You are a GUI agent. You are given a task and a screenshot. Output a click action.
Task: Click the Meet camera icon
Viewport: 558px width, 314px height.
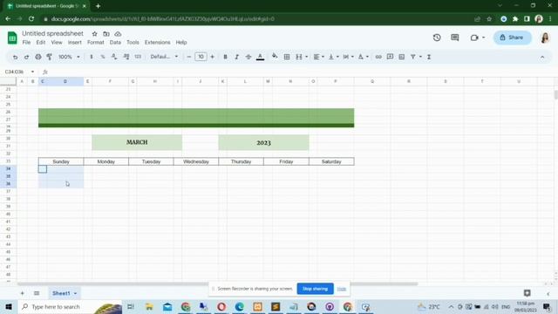[474, 38]
